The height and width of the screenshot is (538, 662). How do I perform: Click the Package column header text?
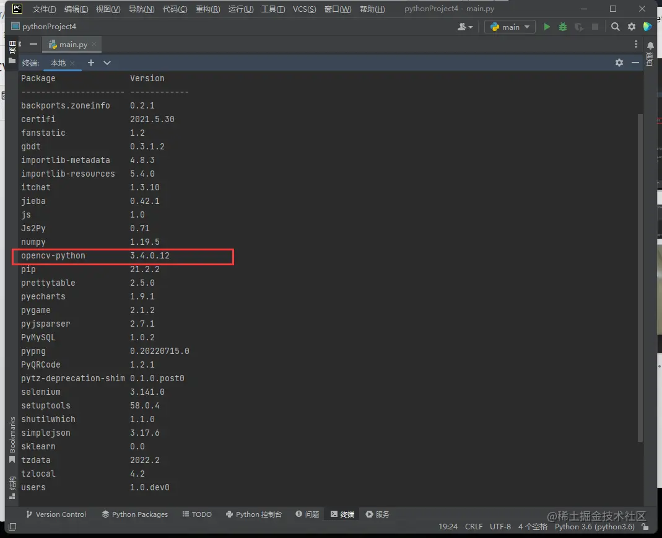[x=38, y=78]
